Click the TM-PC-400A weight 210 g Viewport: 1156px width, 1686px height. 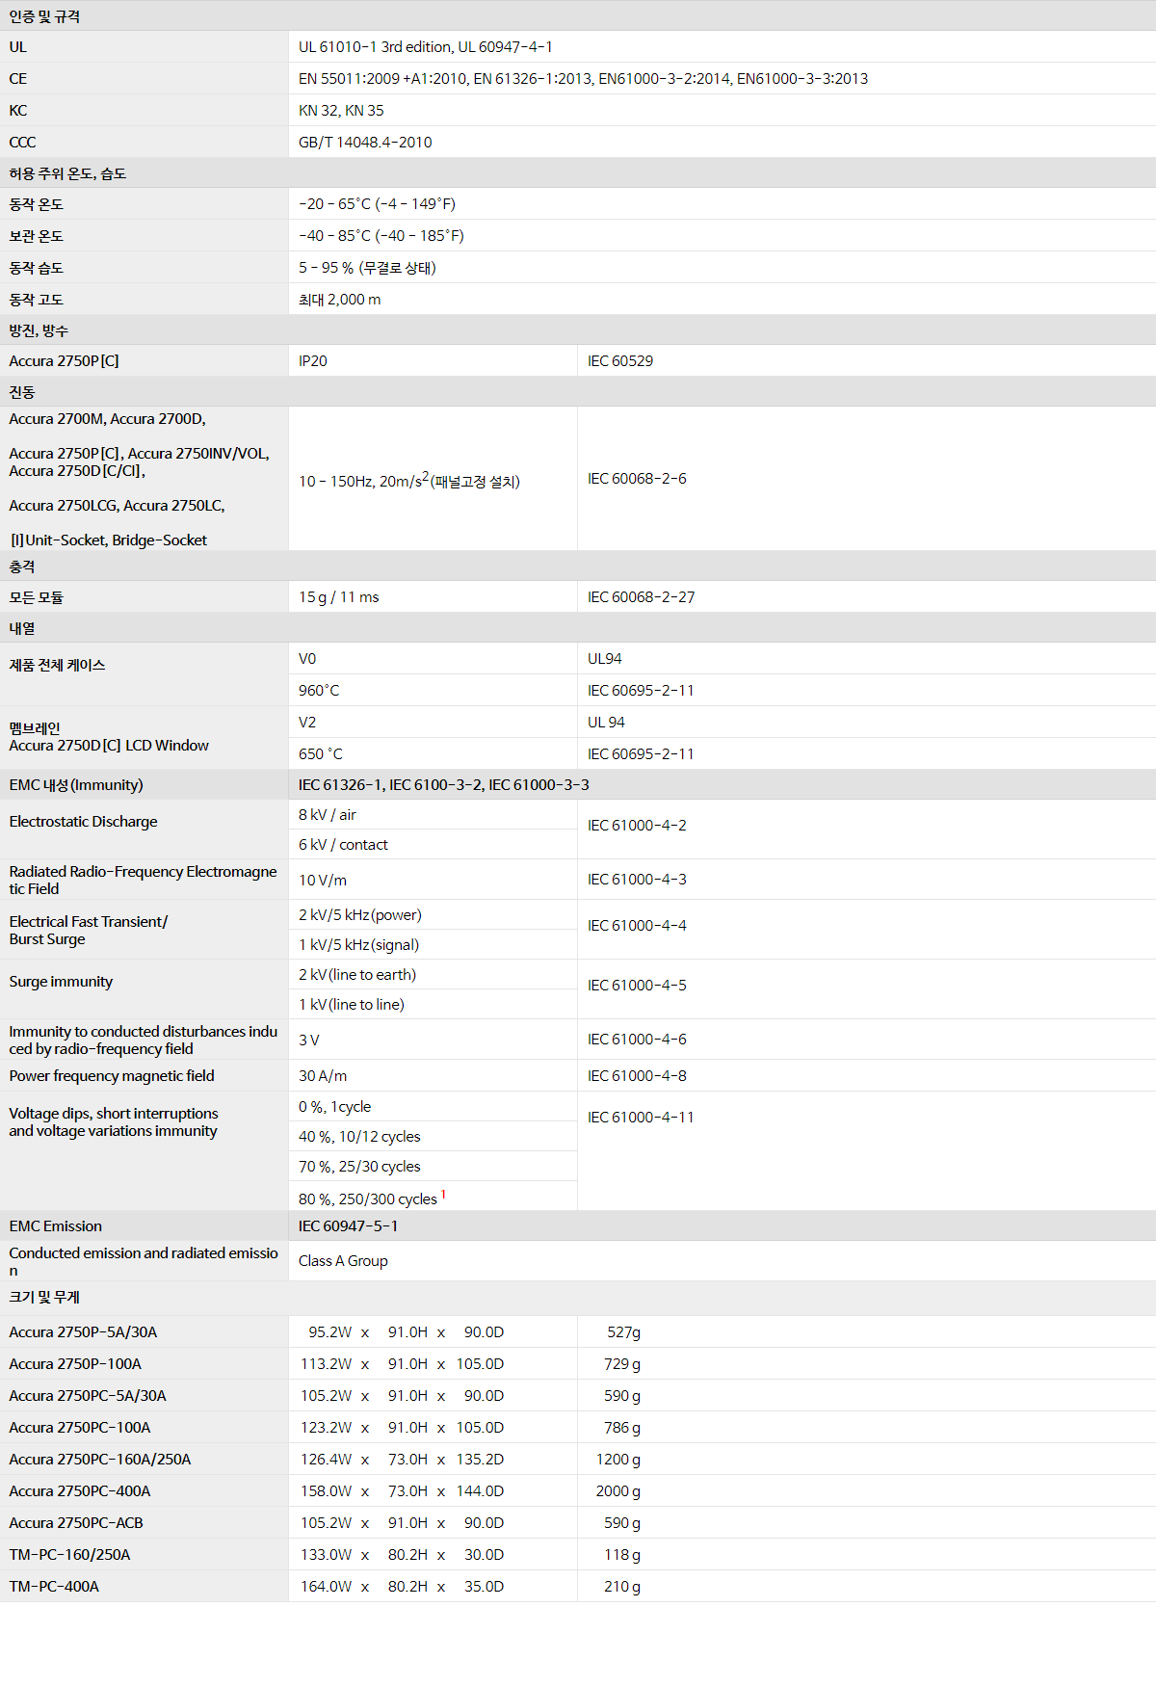click(621, 1587)
